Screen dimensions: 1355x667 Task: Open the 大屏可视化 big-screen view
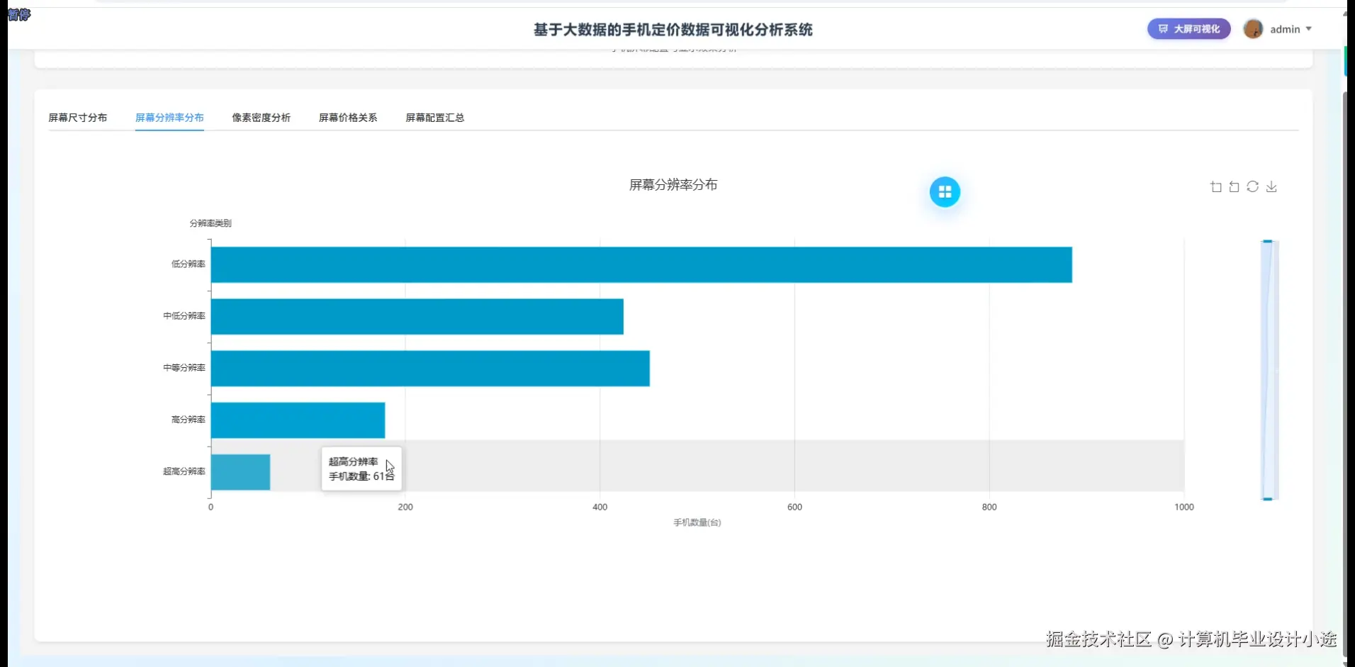pos(1189,29)
